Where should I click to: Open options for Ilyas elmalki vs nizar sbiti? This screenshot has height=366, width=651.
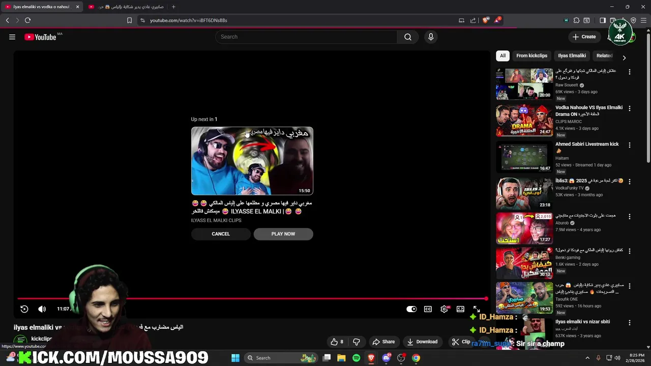(629, 323)
